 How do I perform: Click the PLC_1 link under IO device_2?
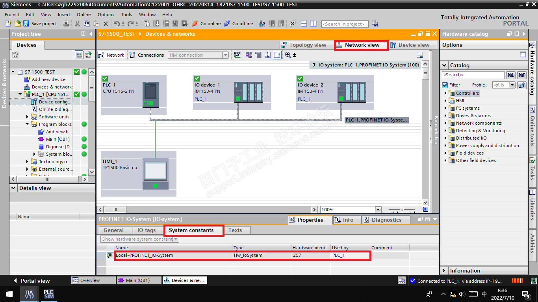304,99
